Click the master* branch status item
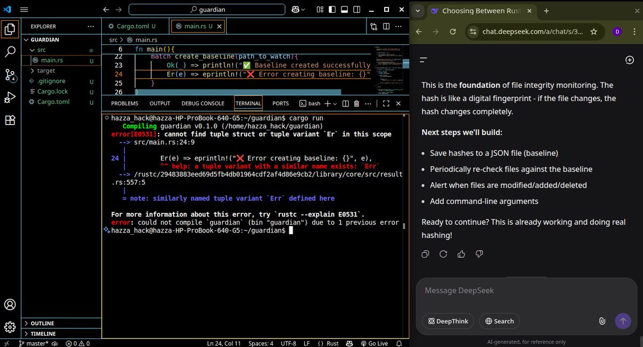The image size is (643, 347). coord(34,343)
